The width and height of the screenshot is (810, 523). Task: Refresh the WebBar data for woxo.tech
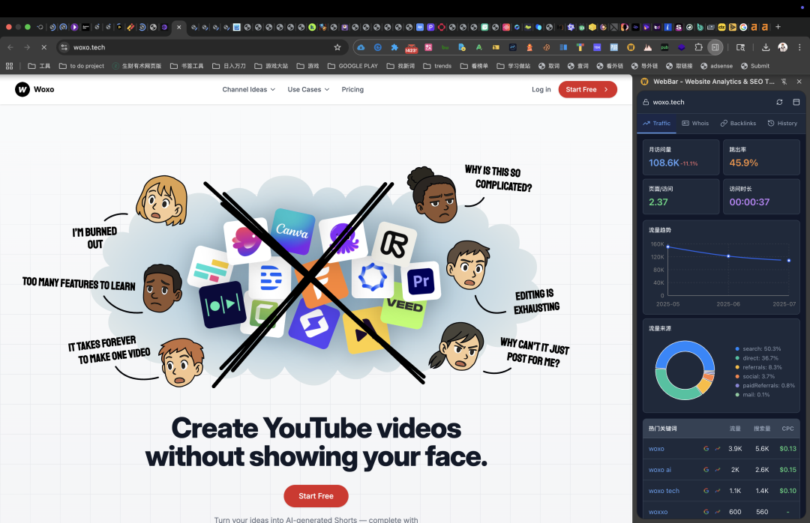point(779,102)
